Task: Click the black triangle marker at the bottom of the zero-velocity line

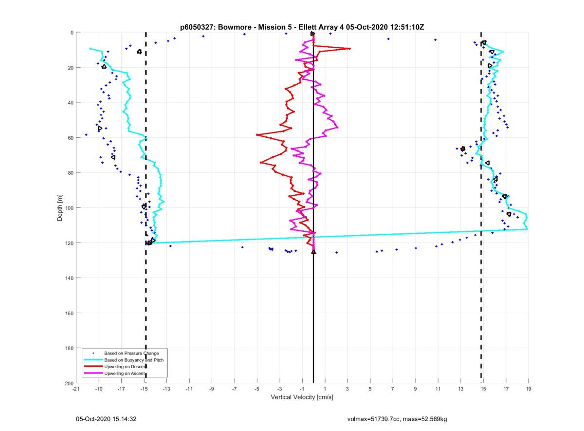Action: pyautogui.click(x=313, y=252)
